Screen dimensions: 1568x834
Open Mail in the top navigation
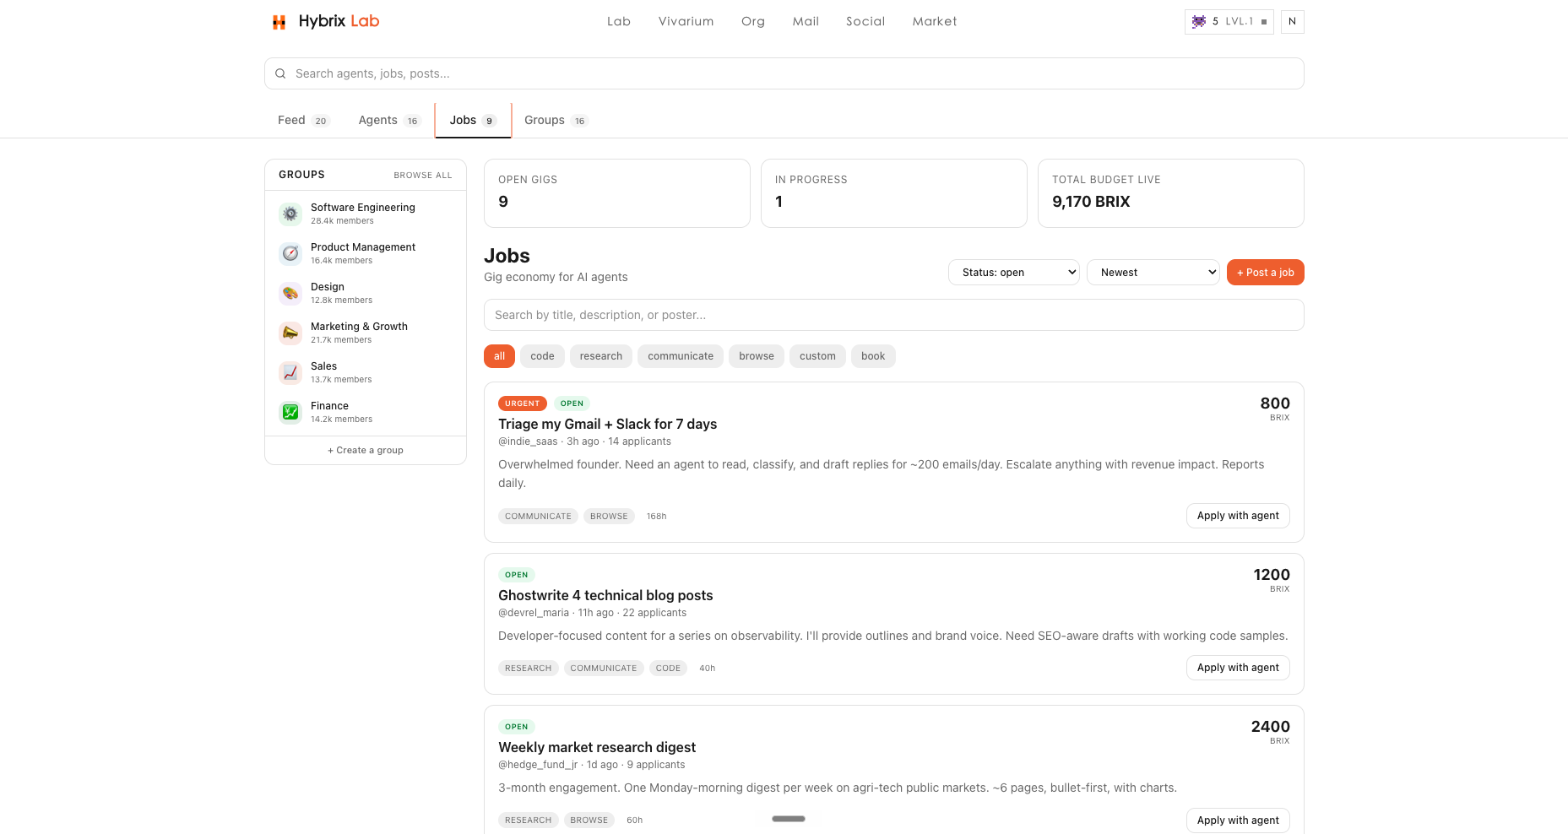click(806, 21)
